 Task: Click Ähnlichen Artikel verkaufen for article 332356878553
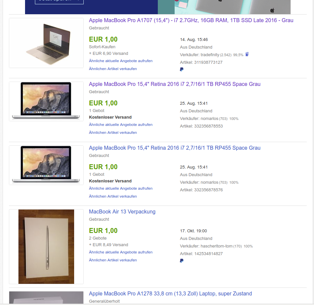point(113,133)
